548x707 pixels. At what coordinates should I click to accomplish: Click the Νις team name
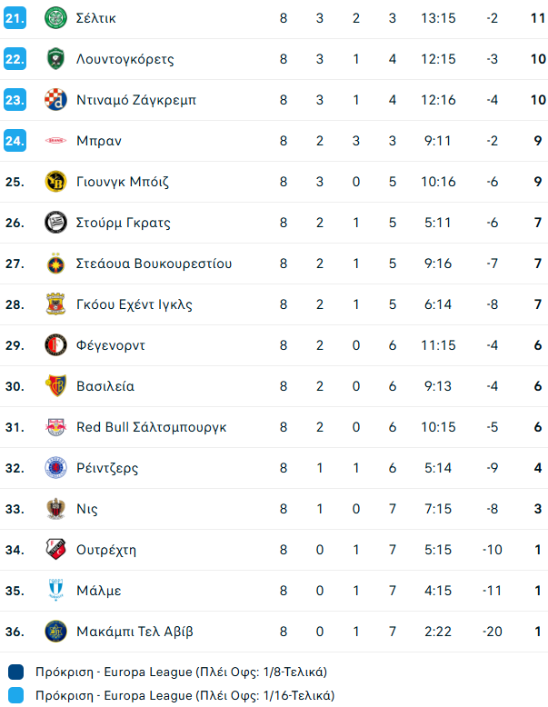pyautogui.click(x=87, y=509)
